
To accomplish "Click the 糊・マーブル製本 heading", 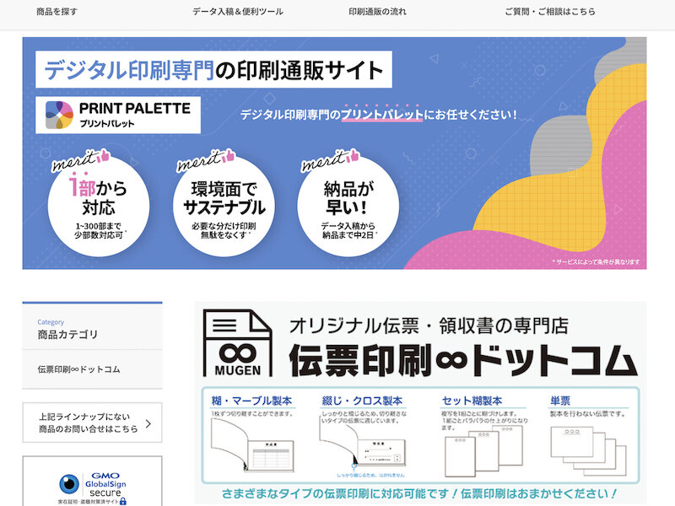I will tap(251, 401).
